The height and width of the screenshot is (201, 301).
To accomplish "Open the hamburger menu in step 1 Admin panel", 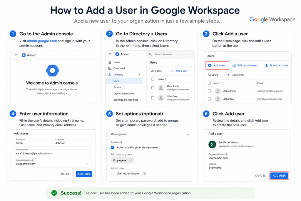I will click(x=16, y=55).
